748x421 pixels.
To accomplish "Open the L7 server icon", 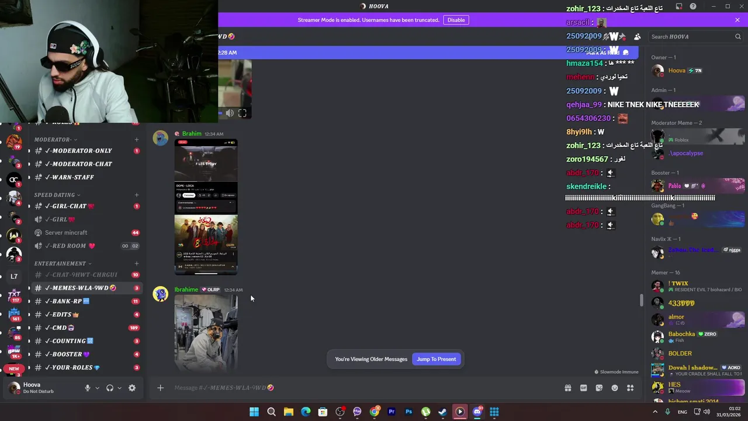I will coord(14,277).
